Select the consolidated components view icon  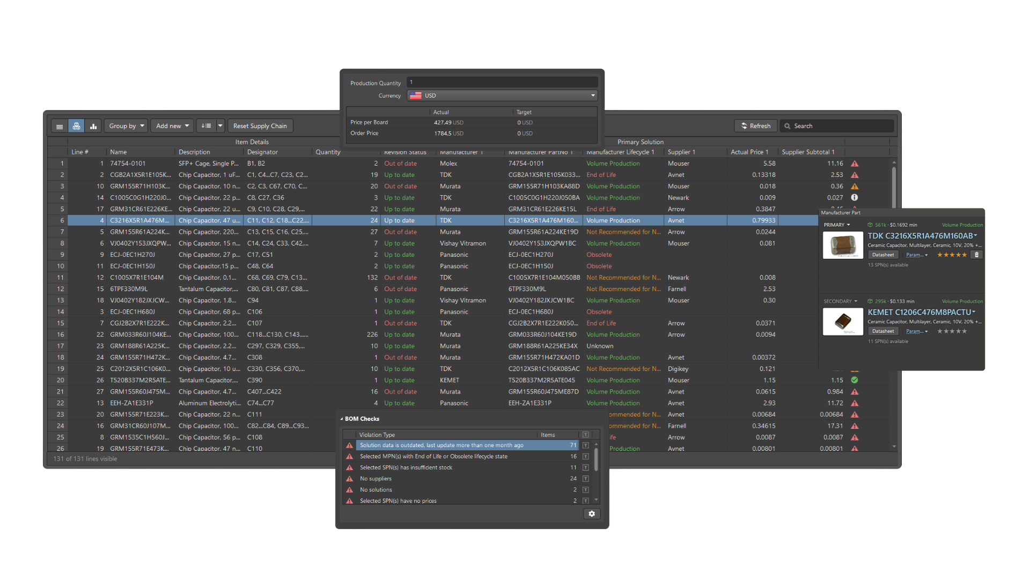[76, 127]
